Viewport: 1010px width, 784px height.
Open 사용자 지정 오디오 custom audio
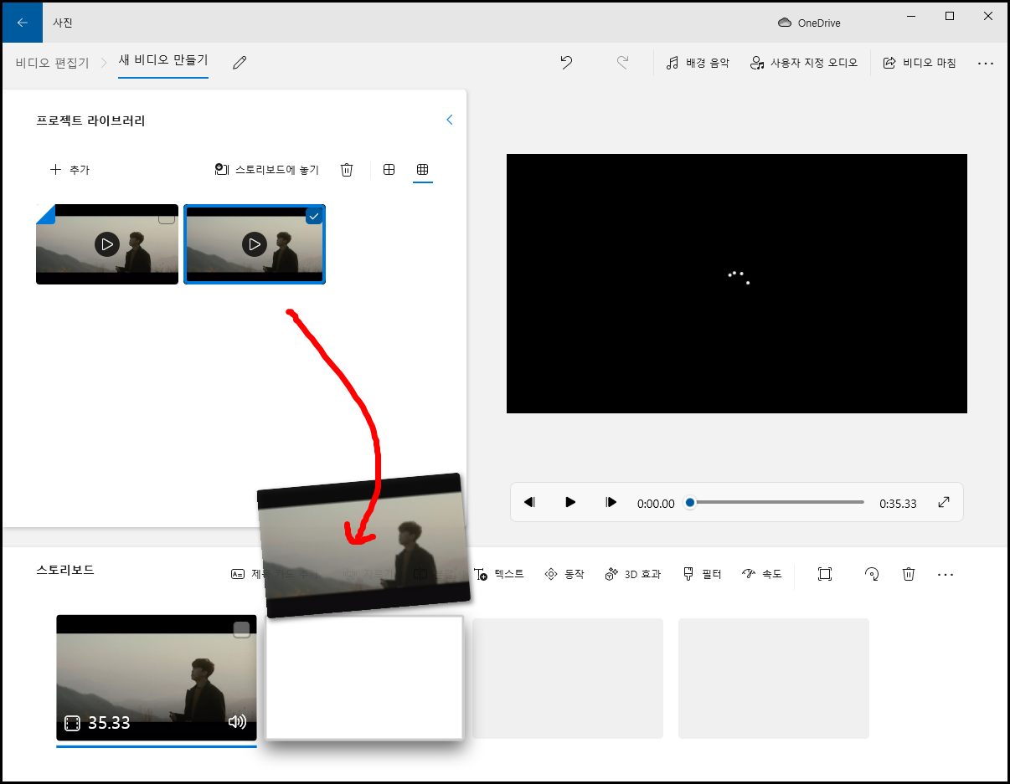(804, 63)
